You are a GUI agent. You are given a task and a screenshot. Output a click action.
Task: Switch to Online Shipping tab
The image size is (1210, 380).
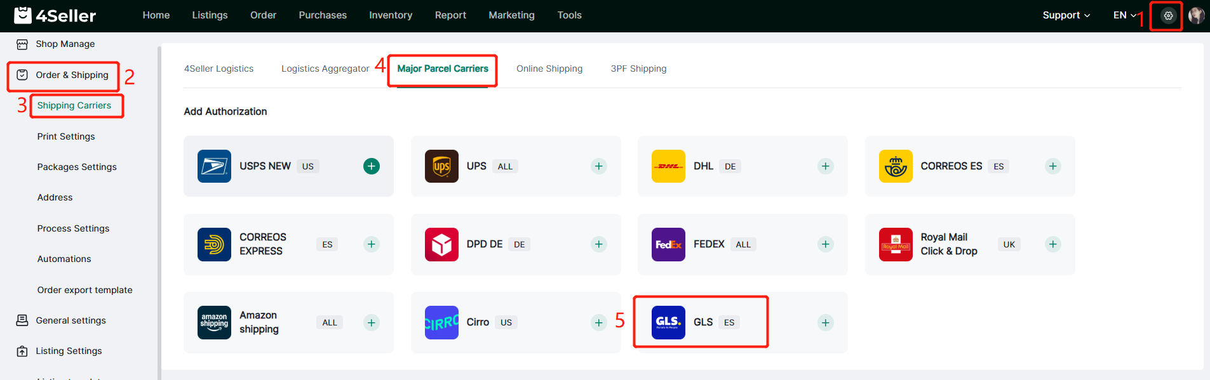tap(549, 69)
